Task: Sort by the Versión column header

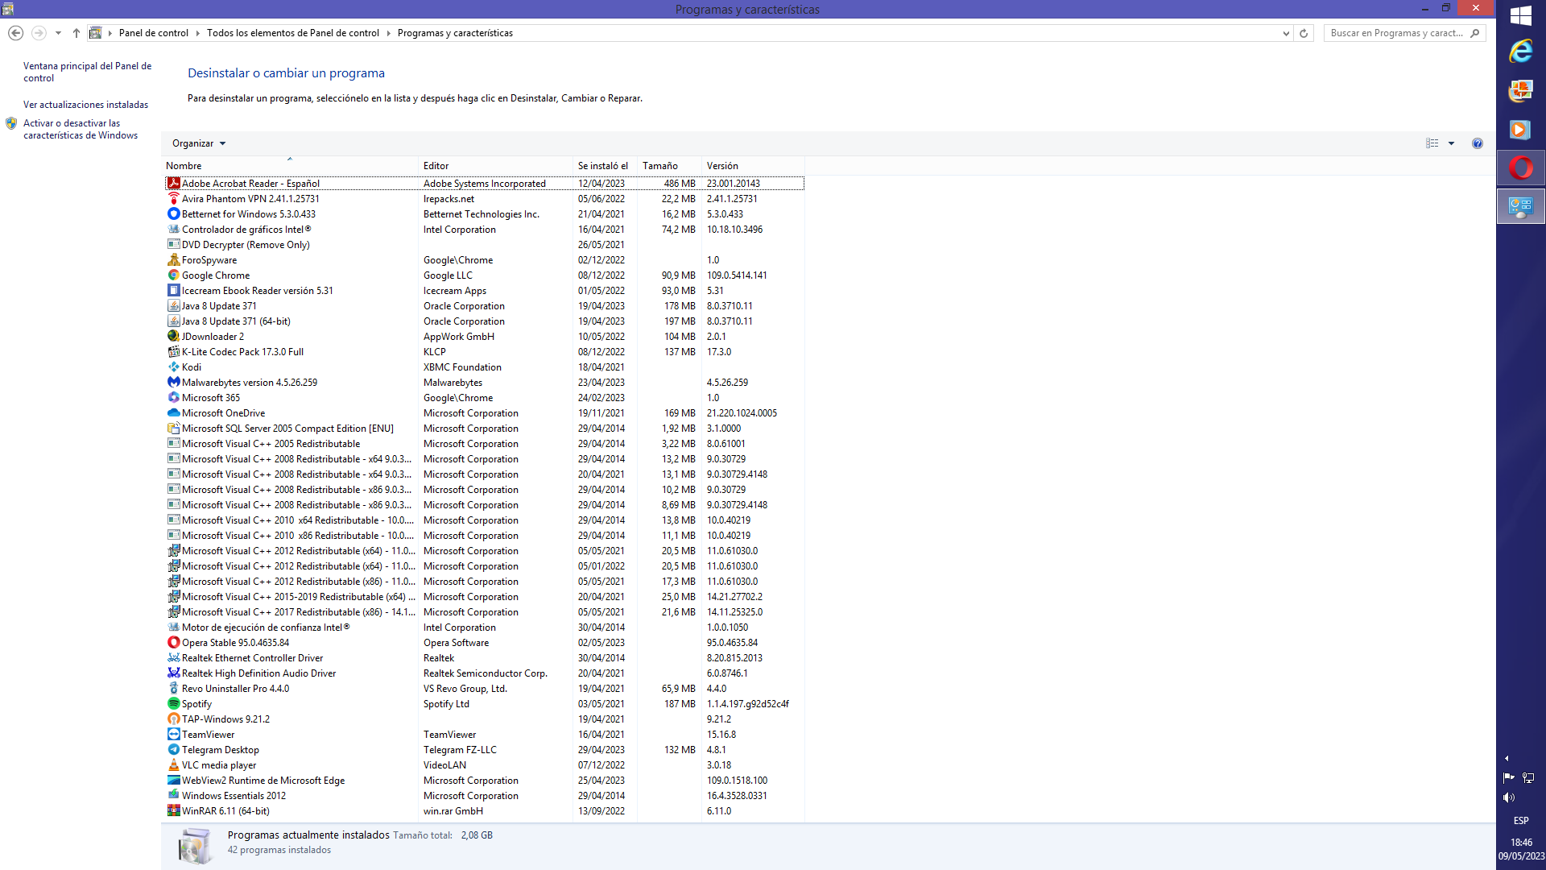Action: pos(753,166)
